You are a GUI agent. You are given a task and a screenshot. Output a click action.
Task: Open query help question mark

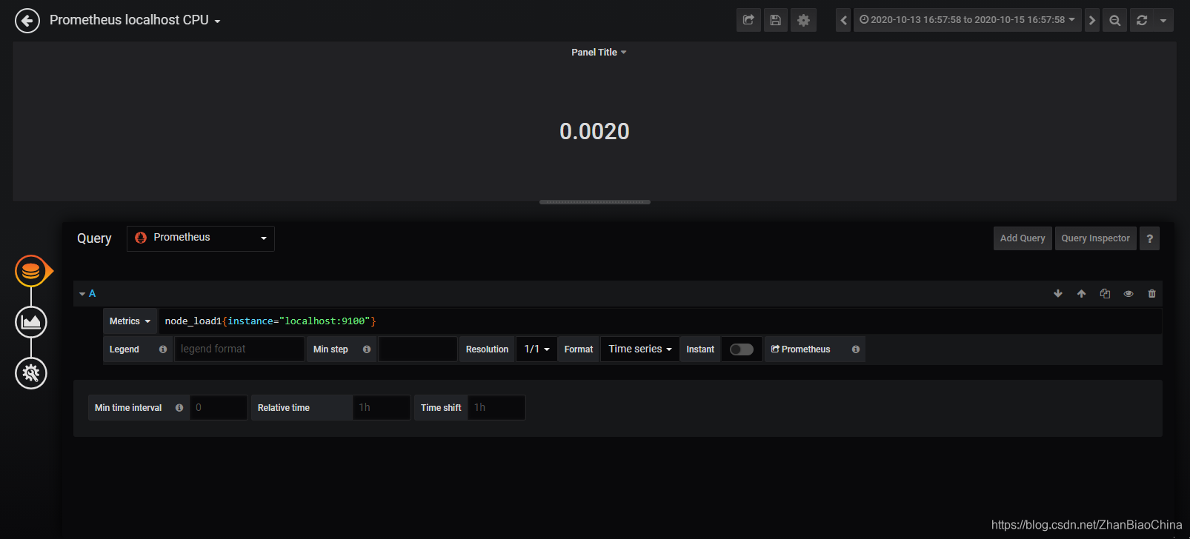click(x=1149, y=238)
